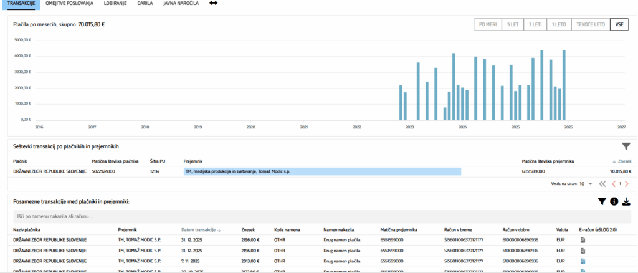This screenshot has height=273, width=638.
Task: Open filter for individual transactions table
Action: click(x=602, y=201)
